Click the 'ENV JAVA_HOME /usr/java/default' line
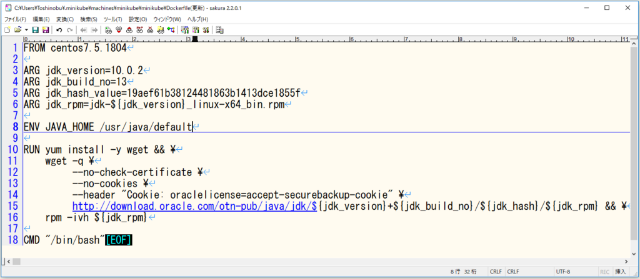Image resolution: width=640 pixels, height=279 pixels. point(107,127)
